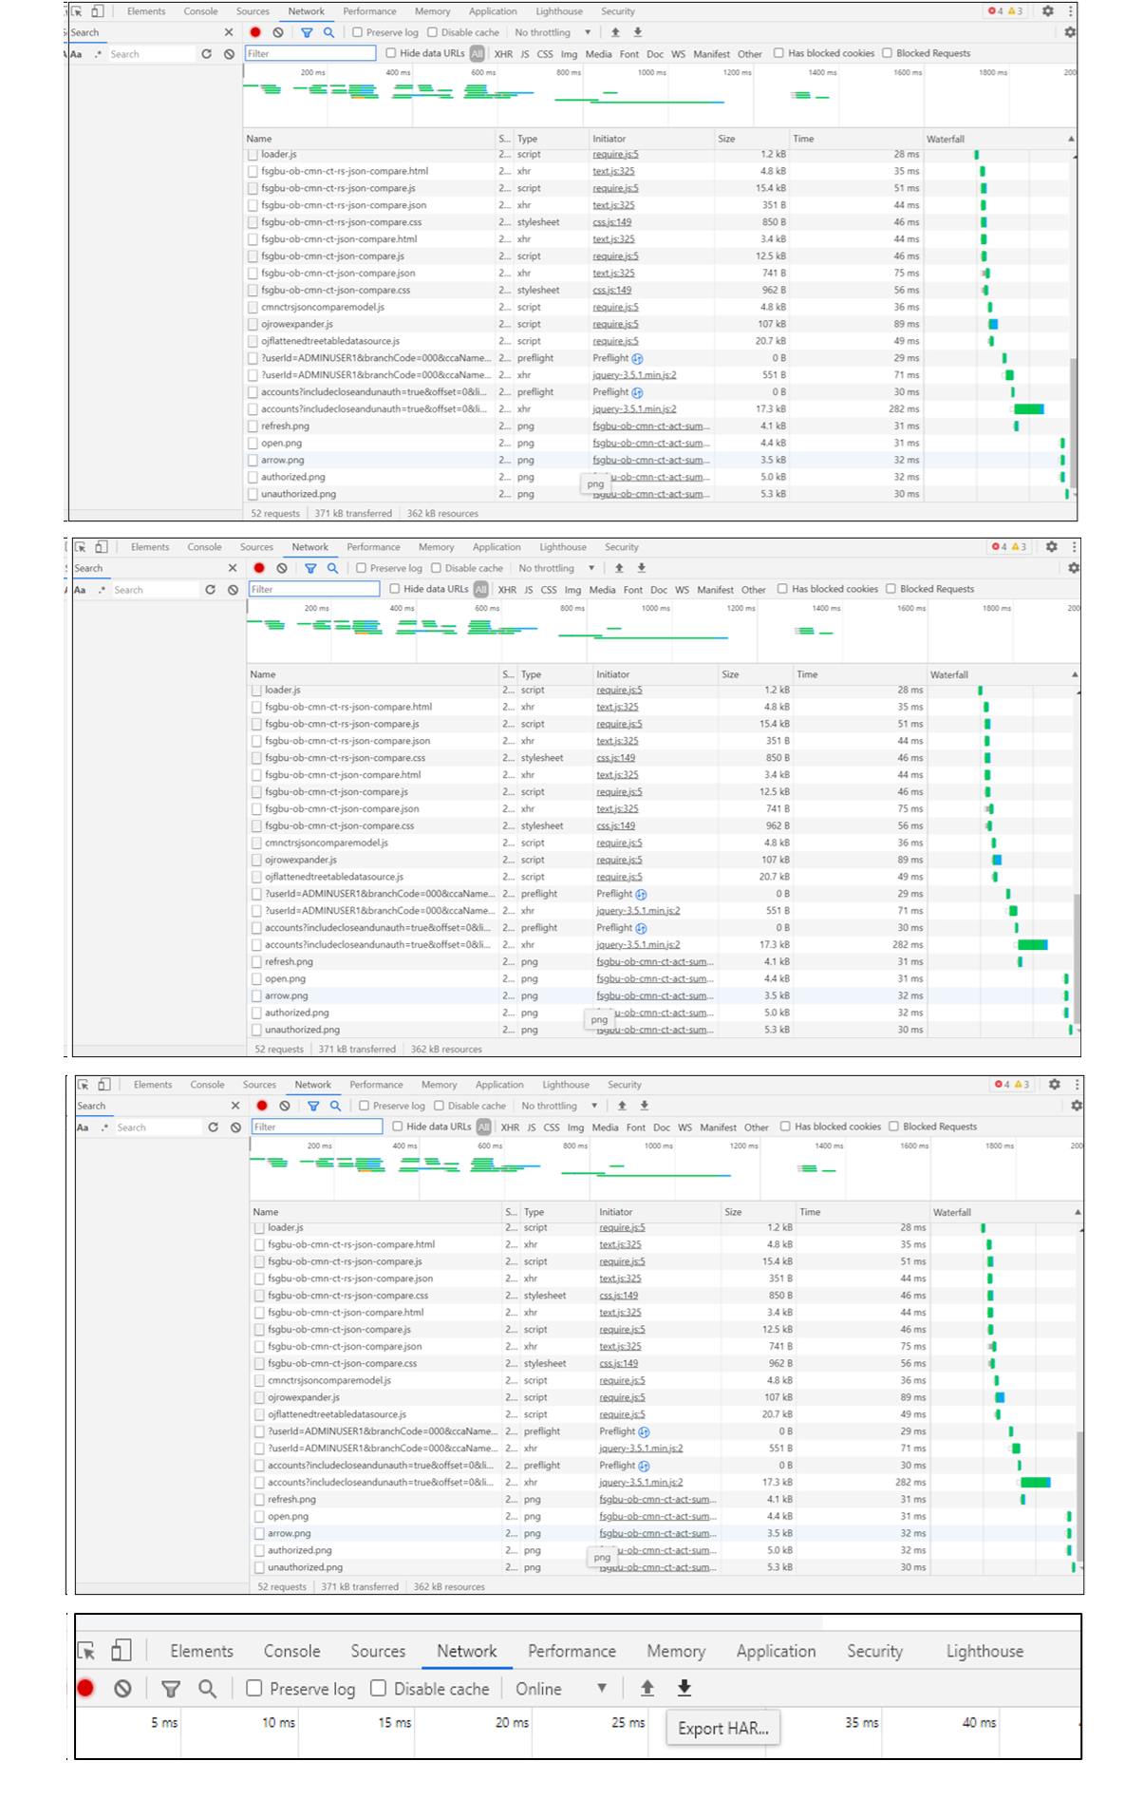Click the clear icon in bottom panel
Image resolution: width=1125 pixels, height=1799 pixels.
(x=122, y=1688)
